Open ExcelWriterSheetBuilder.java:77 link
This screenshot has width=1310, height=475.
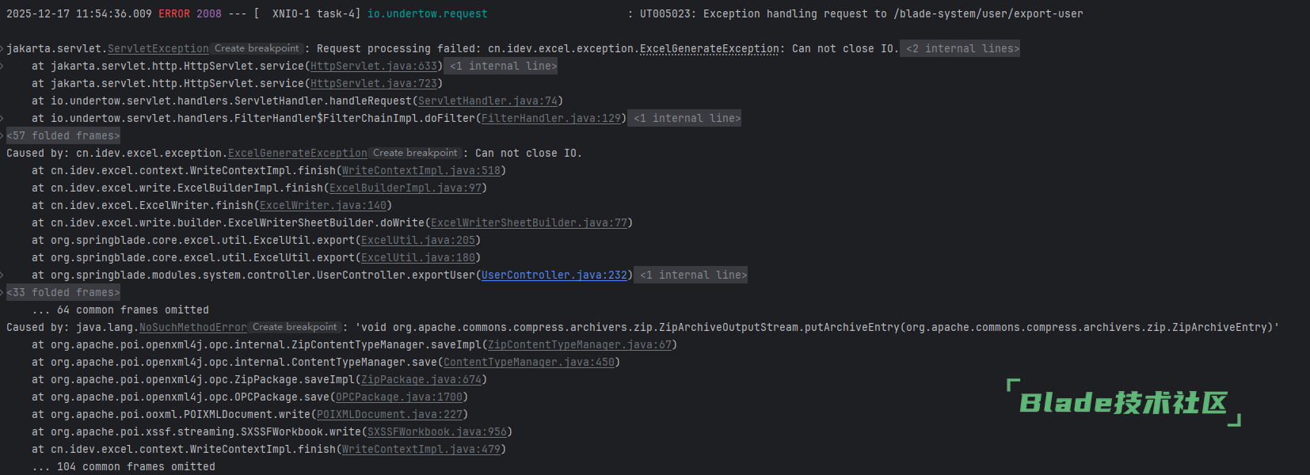point(529,223)
